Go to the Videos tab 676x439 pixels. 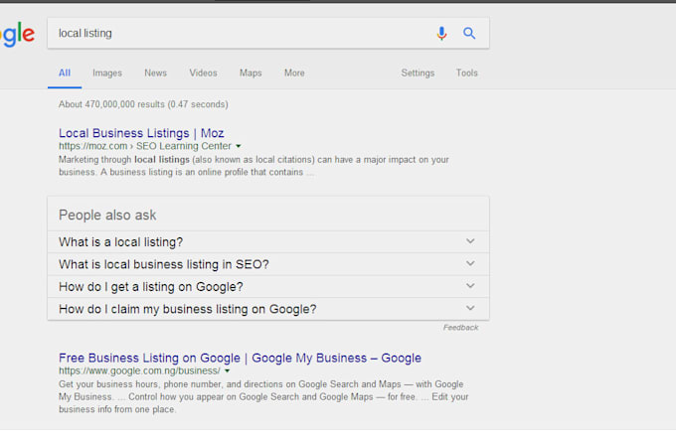click(x=203, y=73)
